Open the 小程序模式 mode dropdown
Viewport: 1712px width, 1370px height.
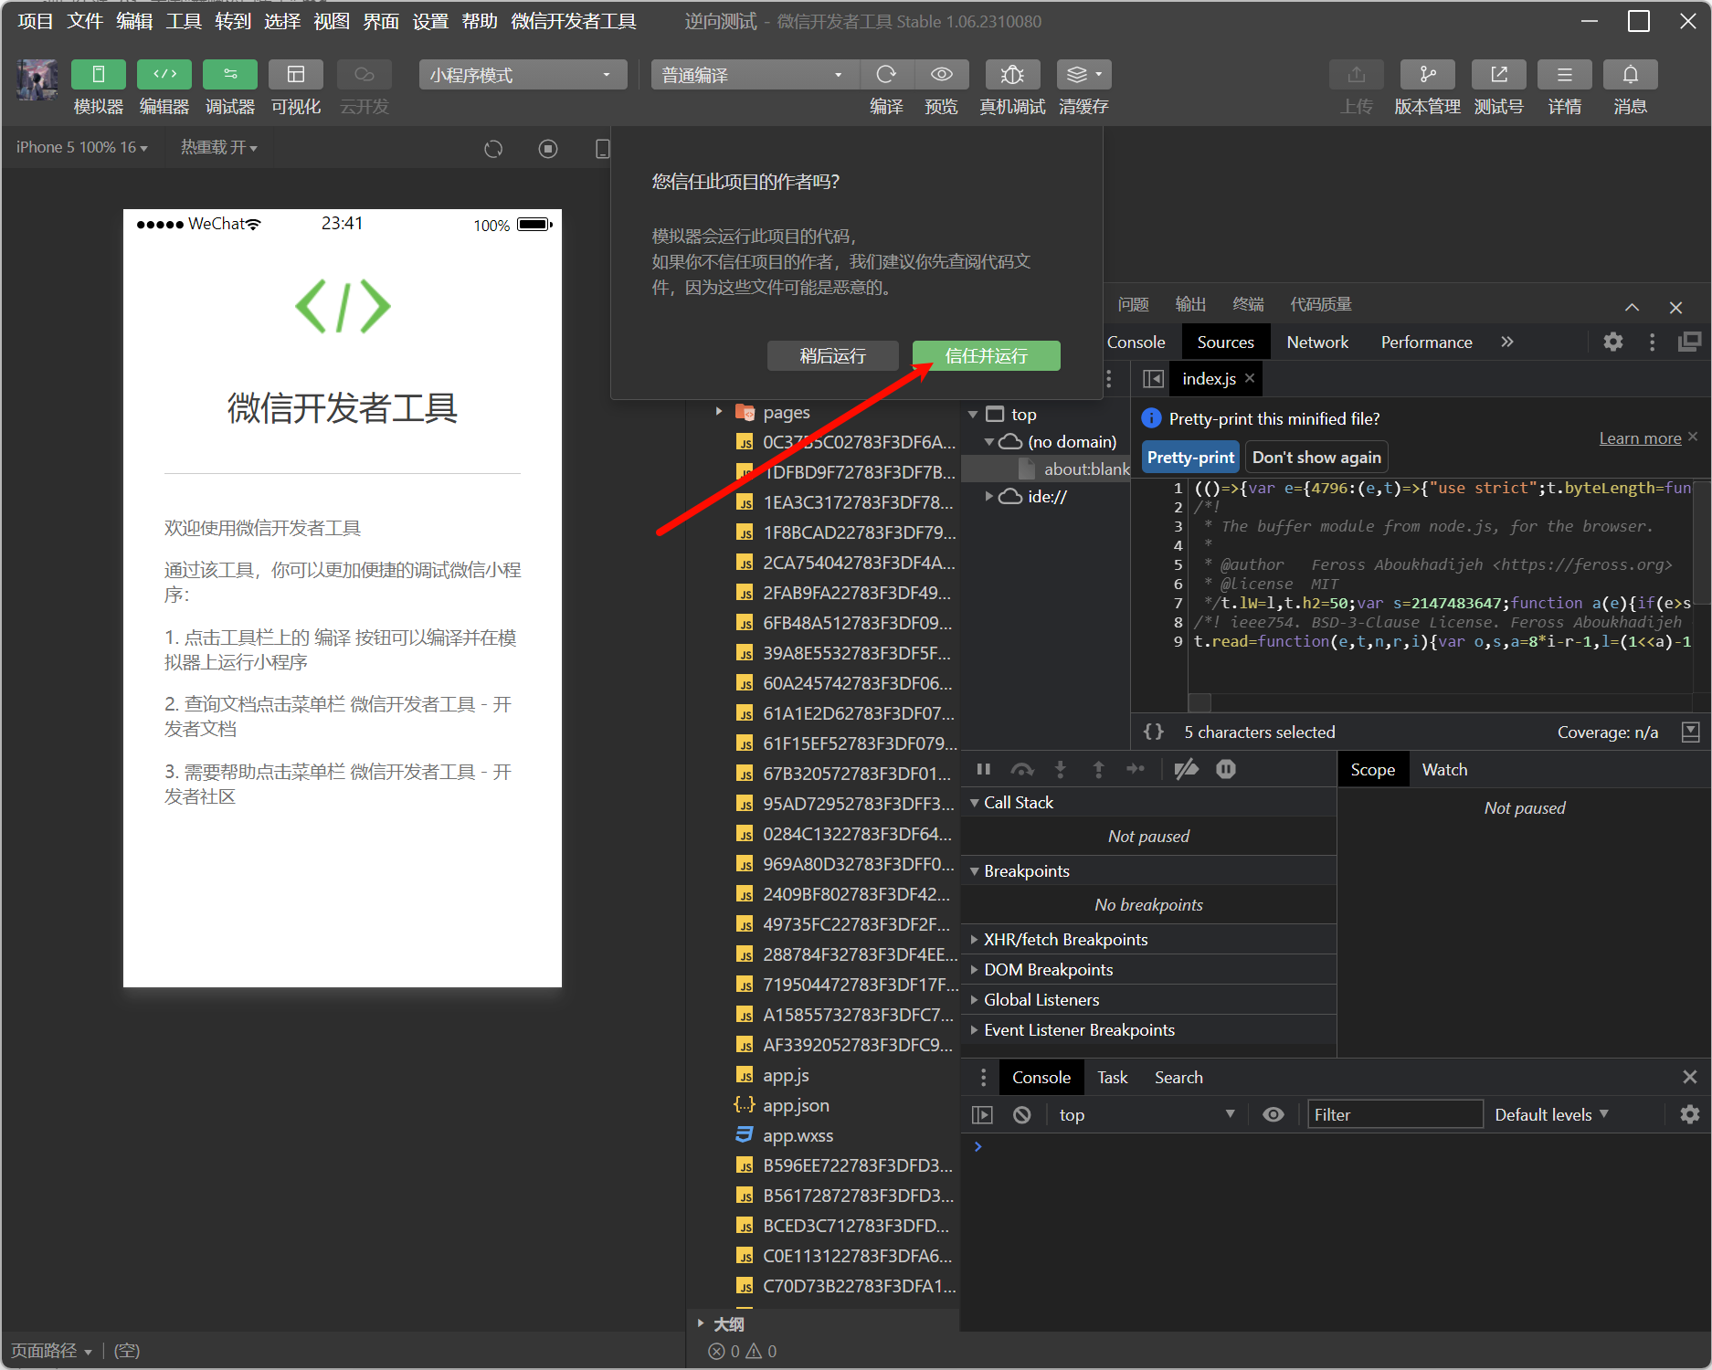click(x=523, y=75)
